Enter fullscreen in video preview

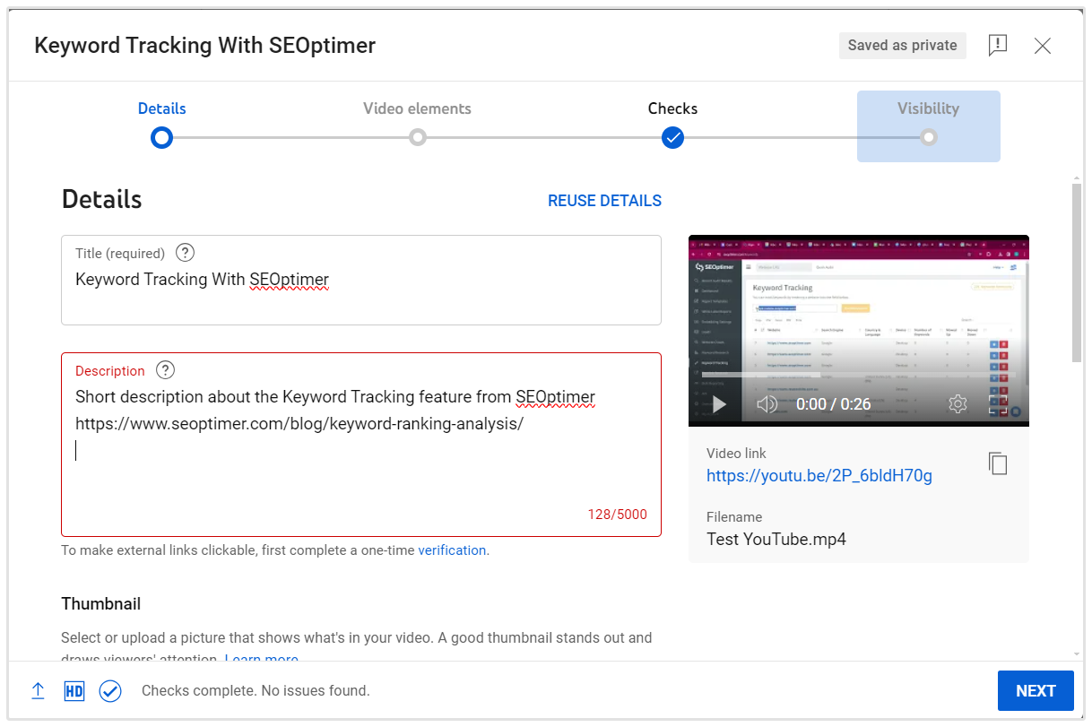(998, 404)
